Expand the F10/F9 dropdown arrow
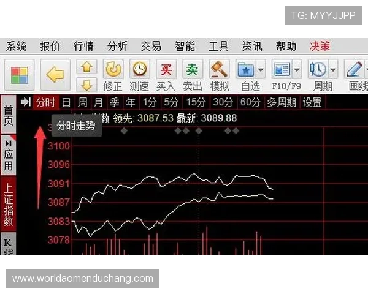 click(x=297, y=69)
